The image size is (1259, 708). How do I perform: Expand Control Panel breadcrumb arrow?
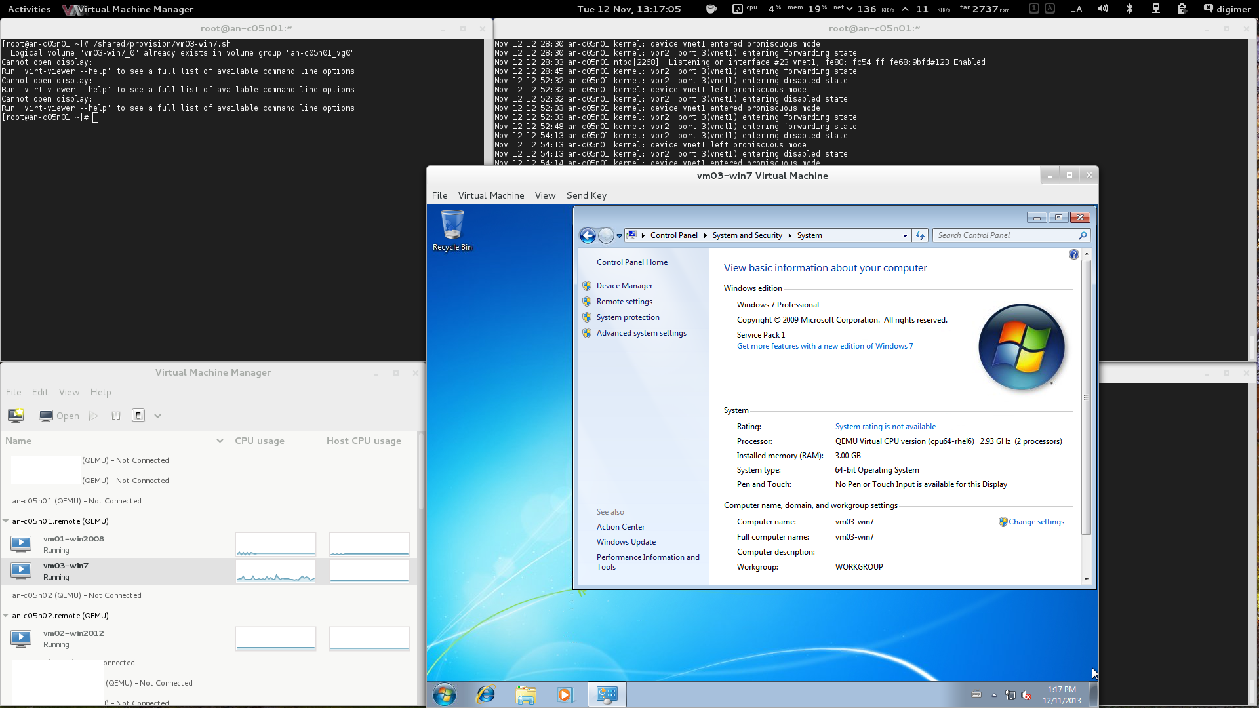[x=705, y=235]
